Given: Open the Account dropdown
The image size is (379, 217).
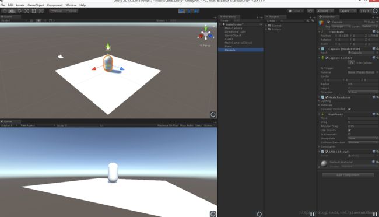Looking at the screenshot, I should point(325,11).
